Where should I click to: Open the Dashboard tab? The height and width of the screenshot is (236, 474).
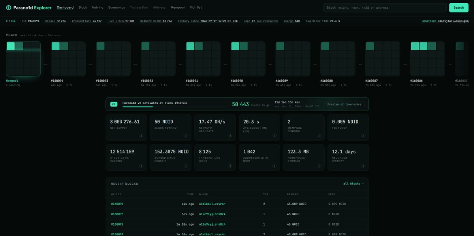pos(65,7)
